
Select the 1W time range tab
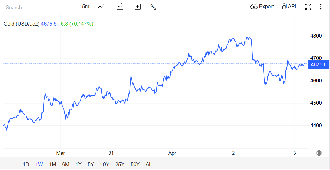point(39,164)
